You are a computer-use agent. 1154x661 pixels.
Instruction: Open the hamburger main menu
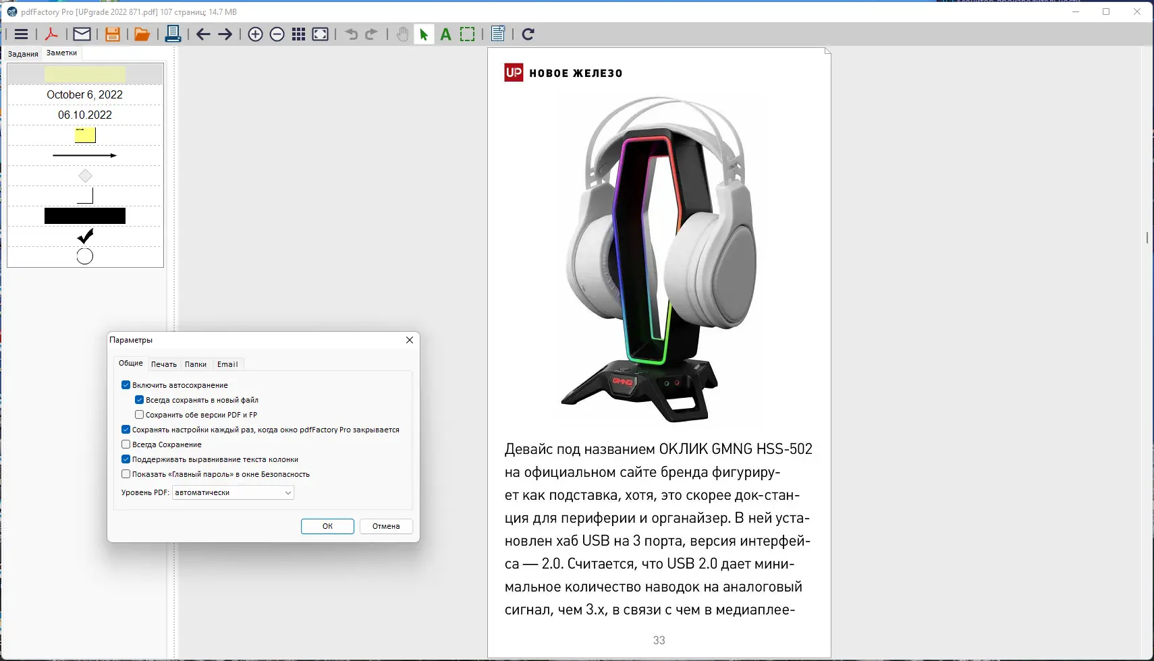(x=22, y=34)
